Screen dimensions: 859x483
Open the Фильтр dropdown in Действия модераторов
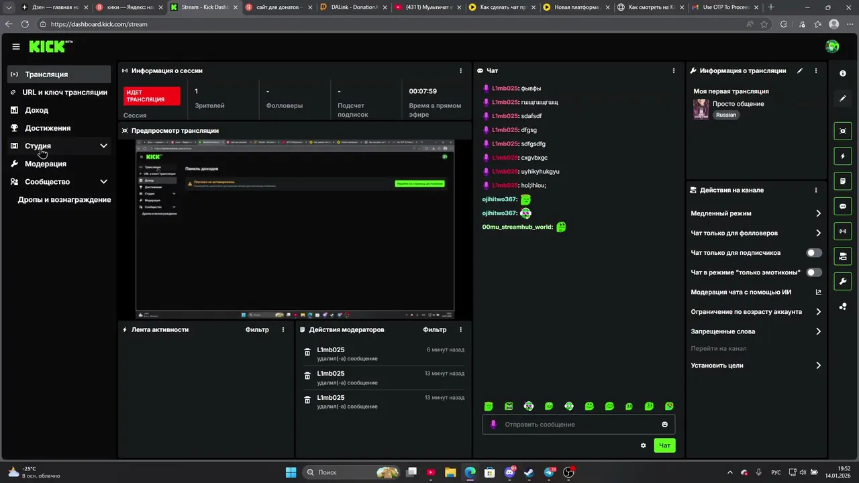click(x=435, y=329)
